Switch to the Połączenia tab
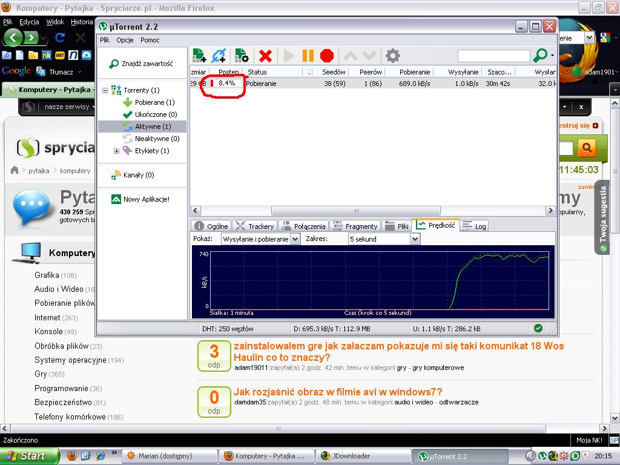Viewport: 620px width, 465px height. click(304, 226)
